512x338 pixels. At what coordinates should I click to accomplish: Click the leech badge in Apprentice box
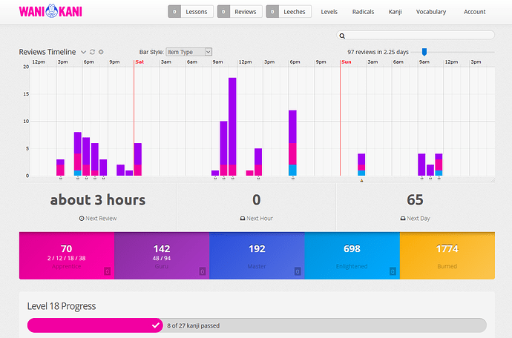coord(107,271)
